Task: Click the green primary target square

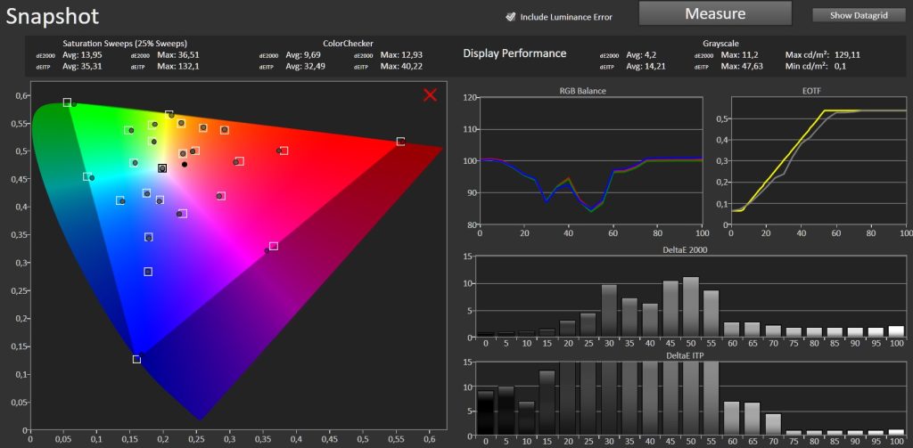Action: coord(67,102)
